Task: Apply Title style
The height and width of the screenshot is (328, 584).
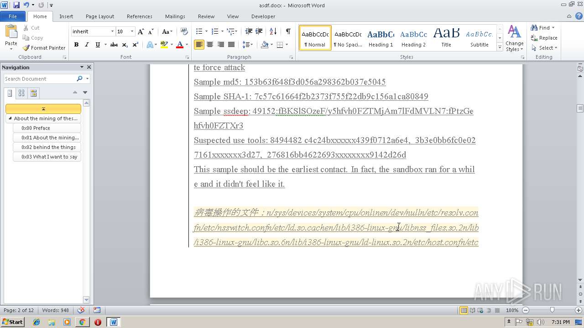Action: (446, 38)
